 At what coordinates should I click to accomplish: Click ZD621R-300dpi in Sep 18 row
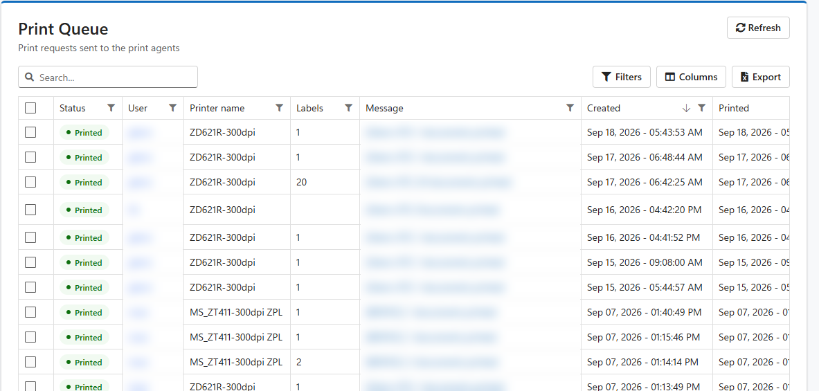(222, 133)
